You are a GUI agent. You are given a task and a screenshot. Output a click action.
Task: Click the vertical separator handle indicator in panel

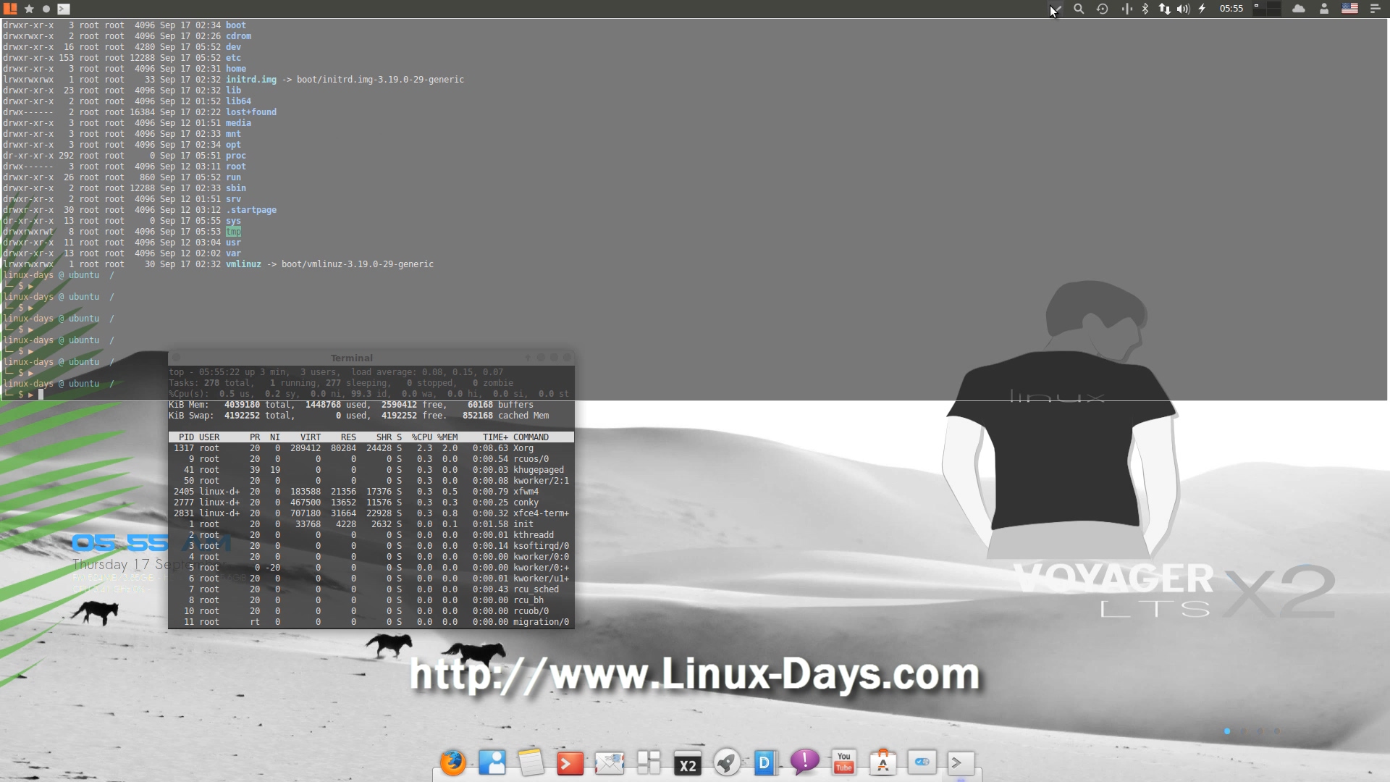coord(1126,9)
